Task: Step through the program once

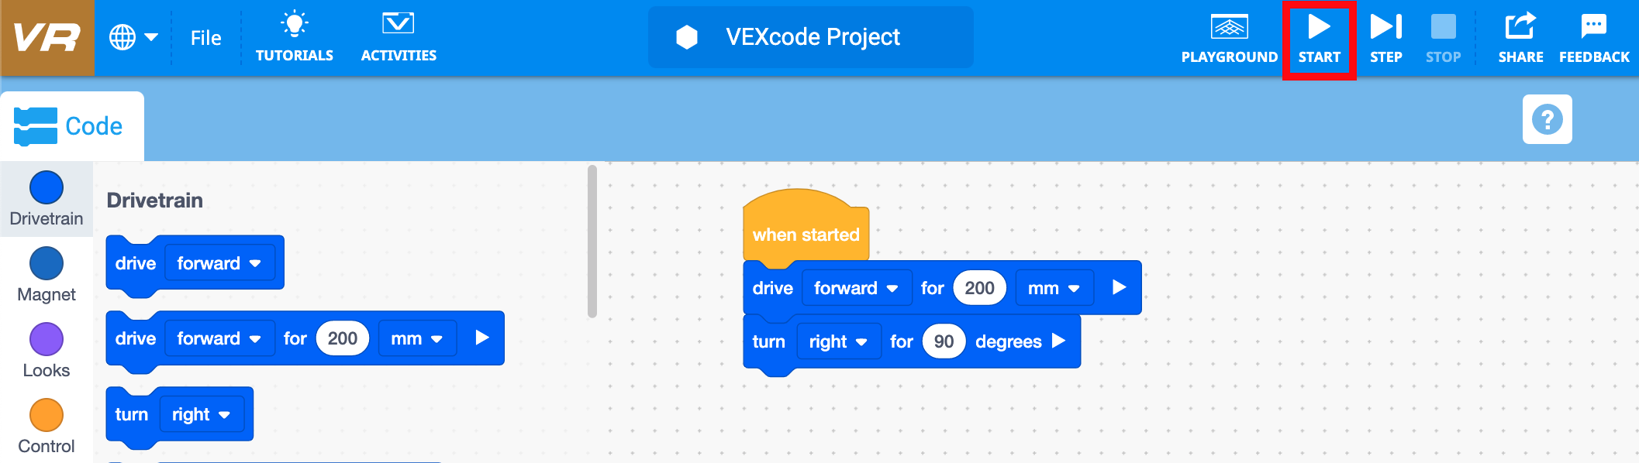Action: pyautogui.click(x=1386, y=35)
